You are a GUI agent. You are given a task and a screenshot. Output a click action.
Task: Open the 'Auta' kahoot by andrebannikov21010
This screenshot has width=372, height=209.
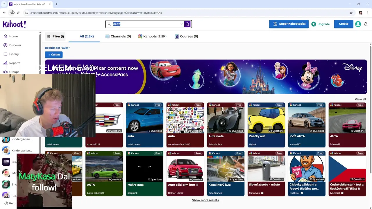(185, 125)
